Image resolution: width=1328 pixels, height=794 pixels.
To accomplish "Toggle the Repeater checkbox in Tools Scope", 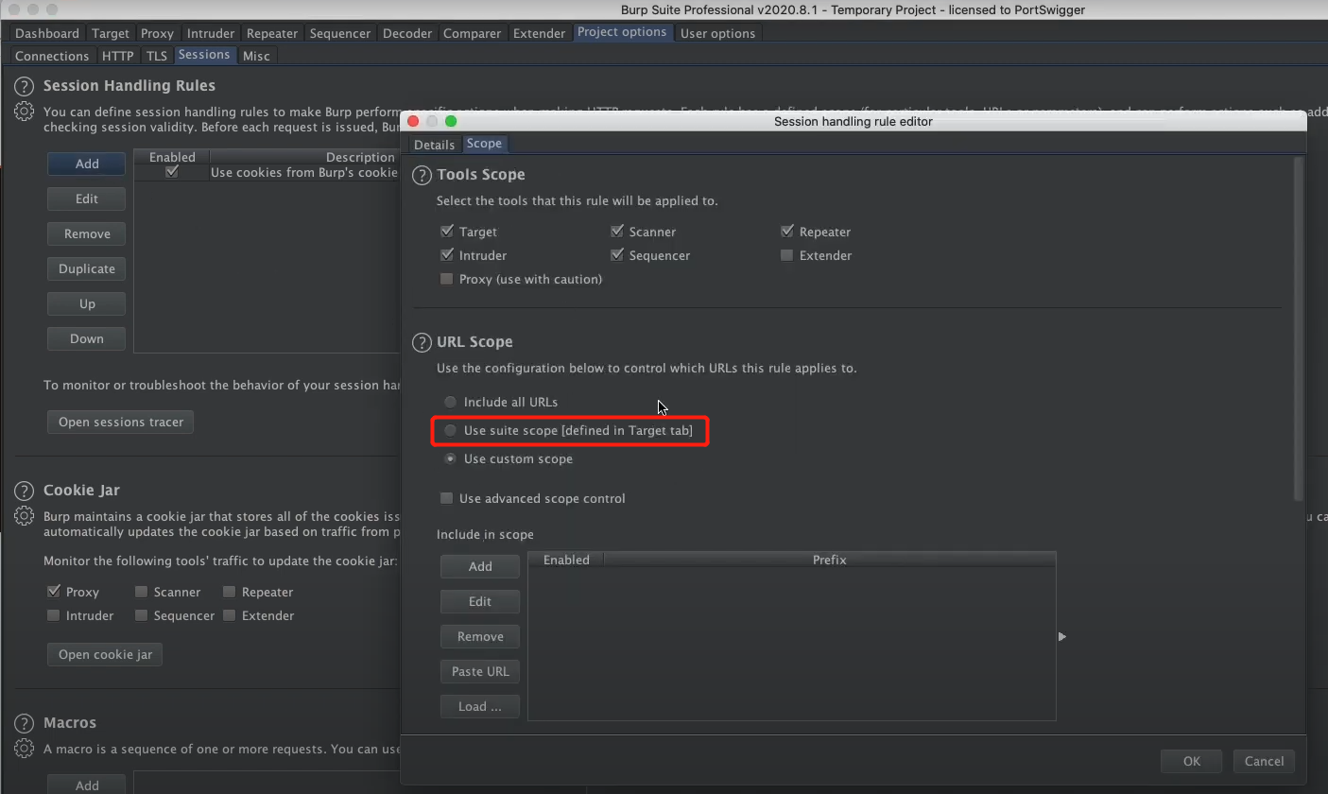I will [x=786, y=232].
